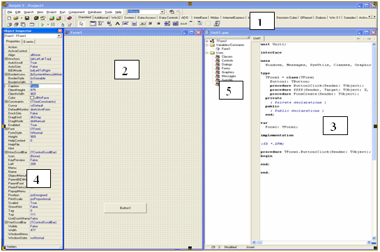The width and height of the screenshot is (380, 252).
Task: Open dropdown arrow next to Open file icon
Action: (22, 18)
